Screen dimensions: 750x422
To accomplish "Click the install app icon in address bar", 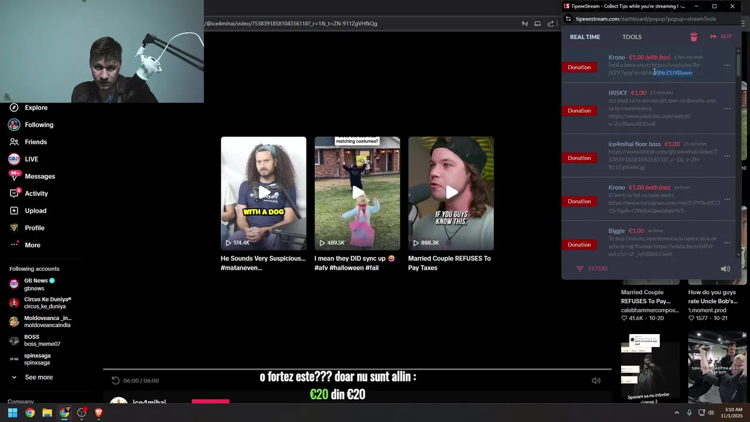I will click(537, 23).
